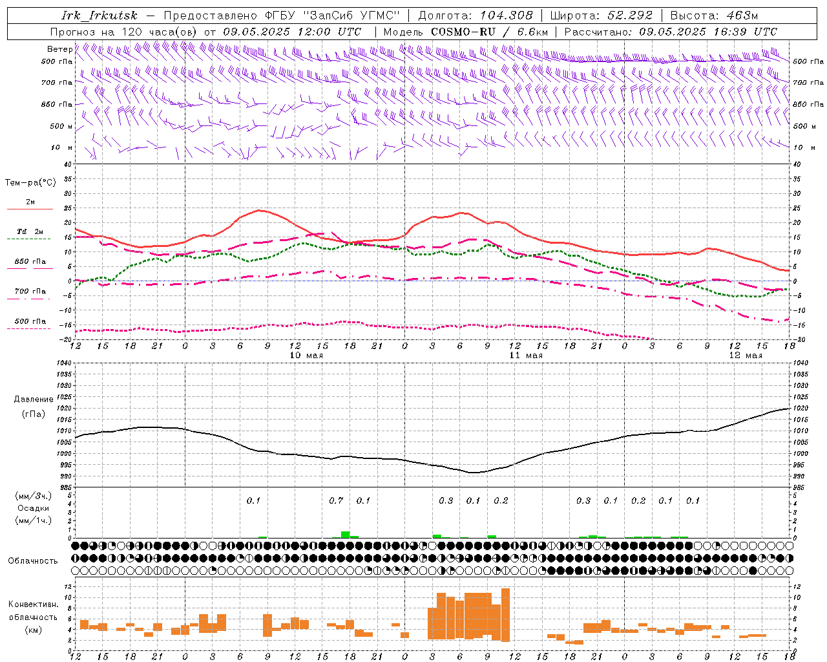Image resolution: width=827 pixels, height=662 pixels.
Task: Click the 700 гПа temperature legend line
Action: pos(30,298)
